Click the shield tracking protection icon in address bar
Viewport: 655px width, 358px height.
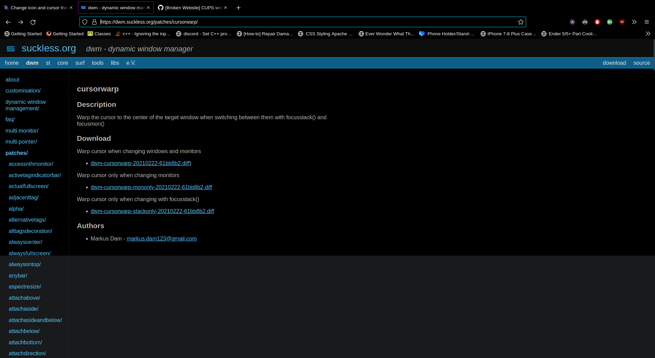point(84,22)
